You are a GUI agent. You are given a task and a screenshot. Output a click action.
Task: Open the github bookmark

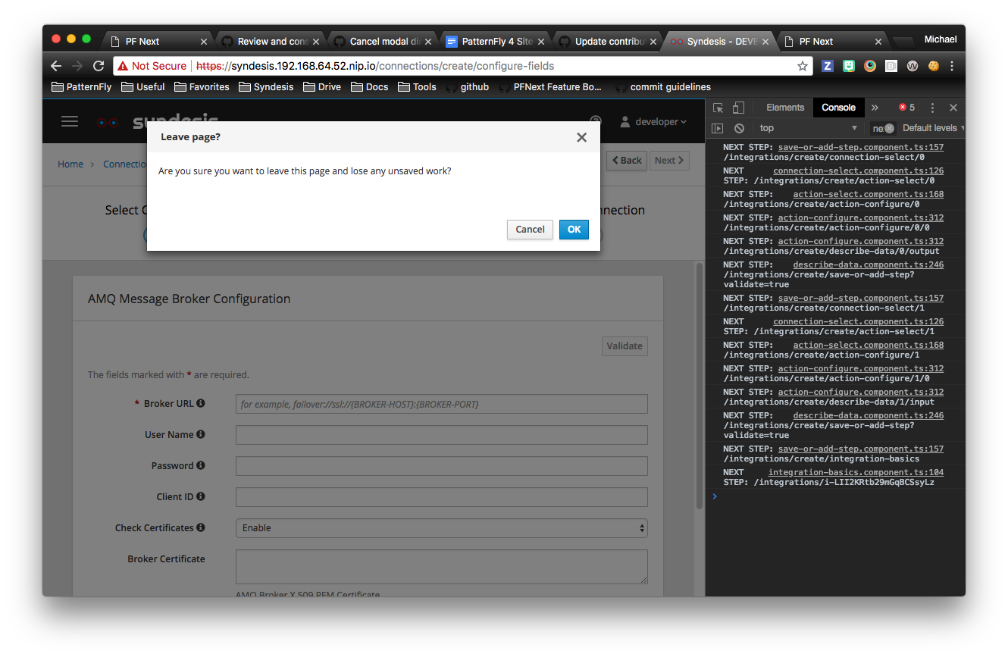click(467, 87)
